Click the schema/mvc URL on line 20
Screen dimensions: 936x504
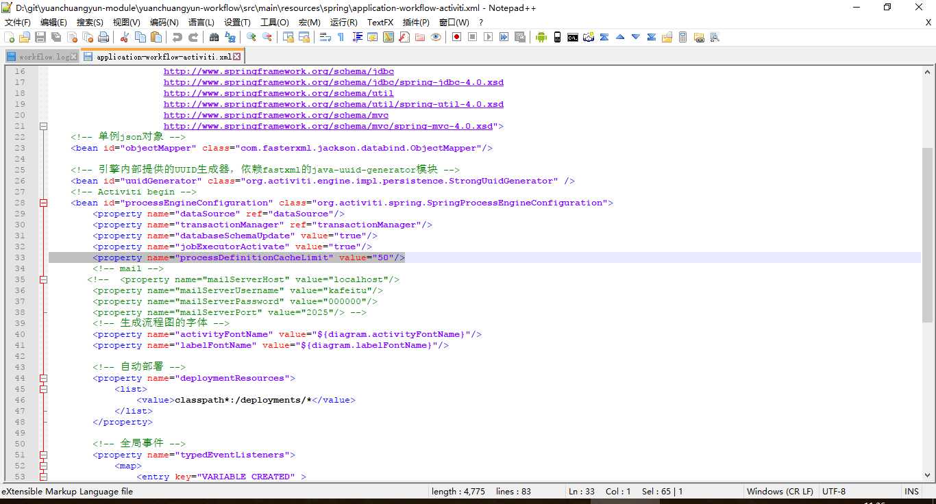click(275, 115)
